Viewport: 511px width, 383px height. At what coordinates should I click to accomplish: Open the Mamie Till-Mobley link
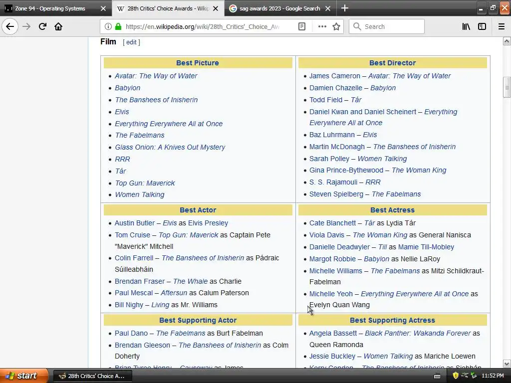(x=426, y=247)
